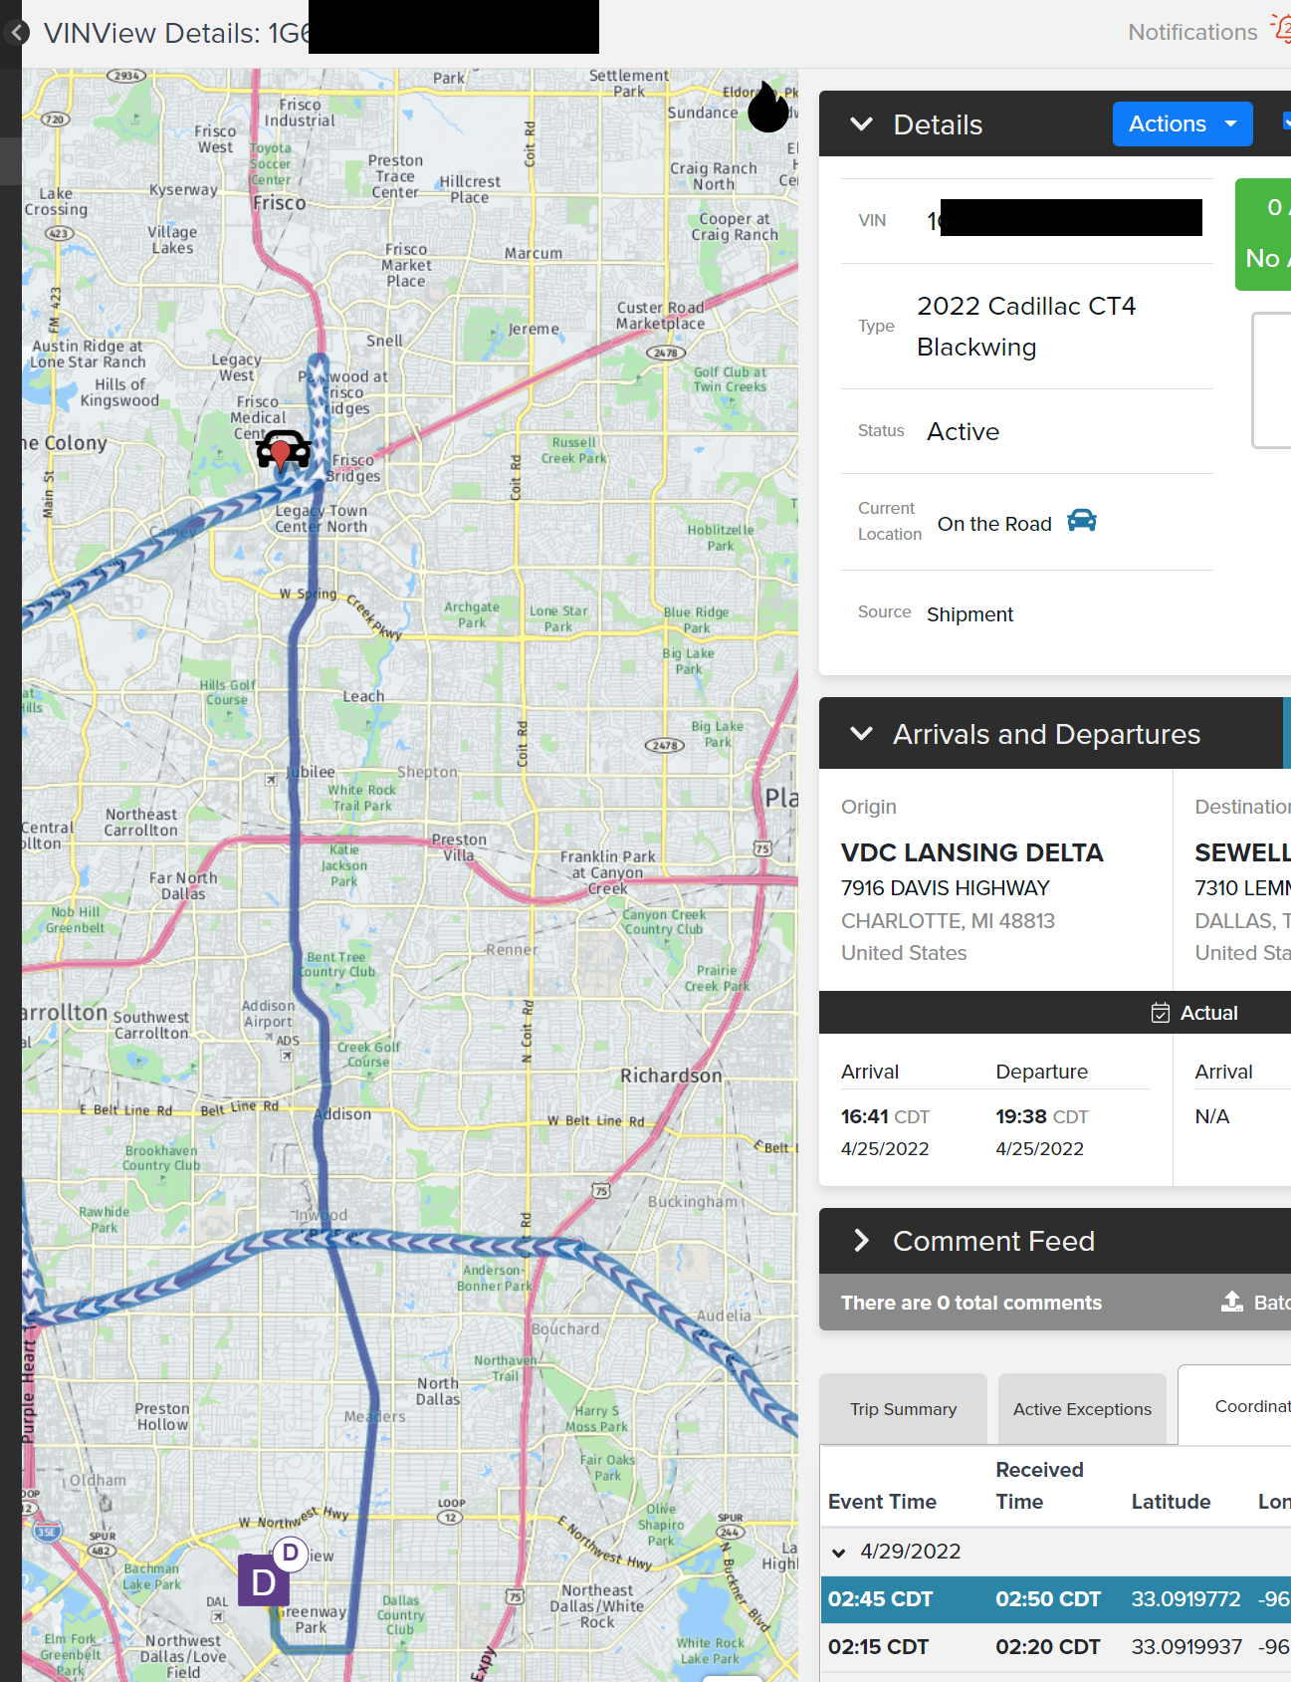Collapse the Details panel chevron
Viewport: 1291px width, 1682px height.
coord(862,124)
